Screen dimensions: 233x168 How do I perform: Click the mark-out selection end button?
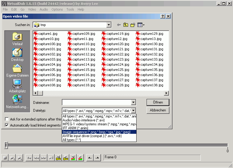[x=97, y=158]
